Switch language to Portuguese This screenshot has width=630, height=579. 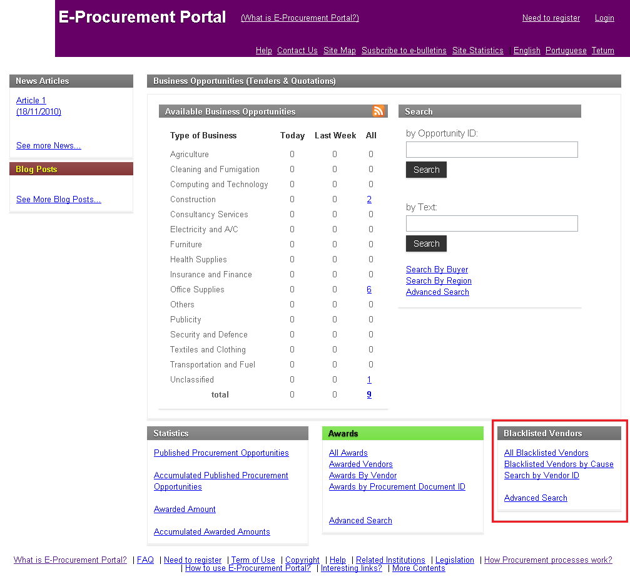[x=566, y=51]
